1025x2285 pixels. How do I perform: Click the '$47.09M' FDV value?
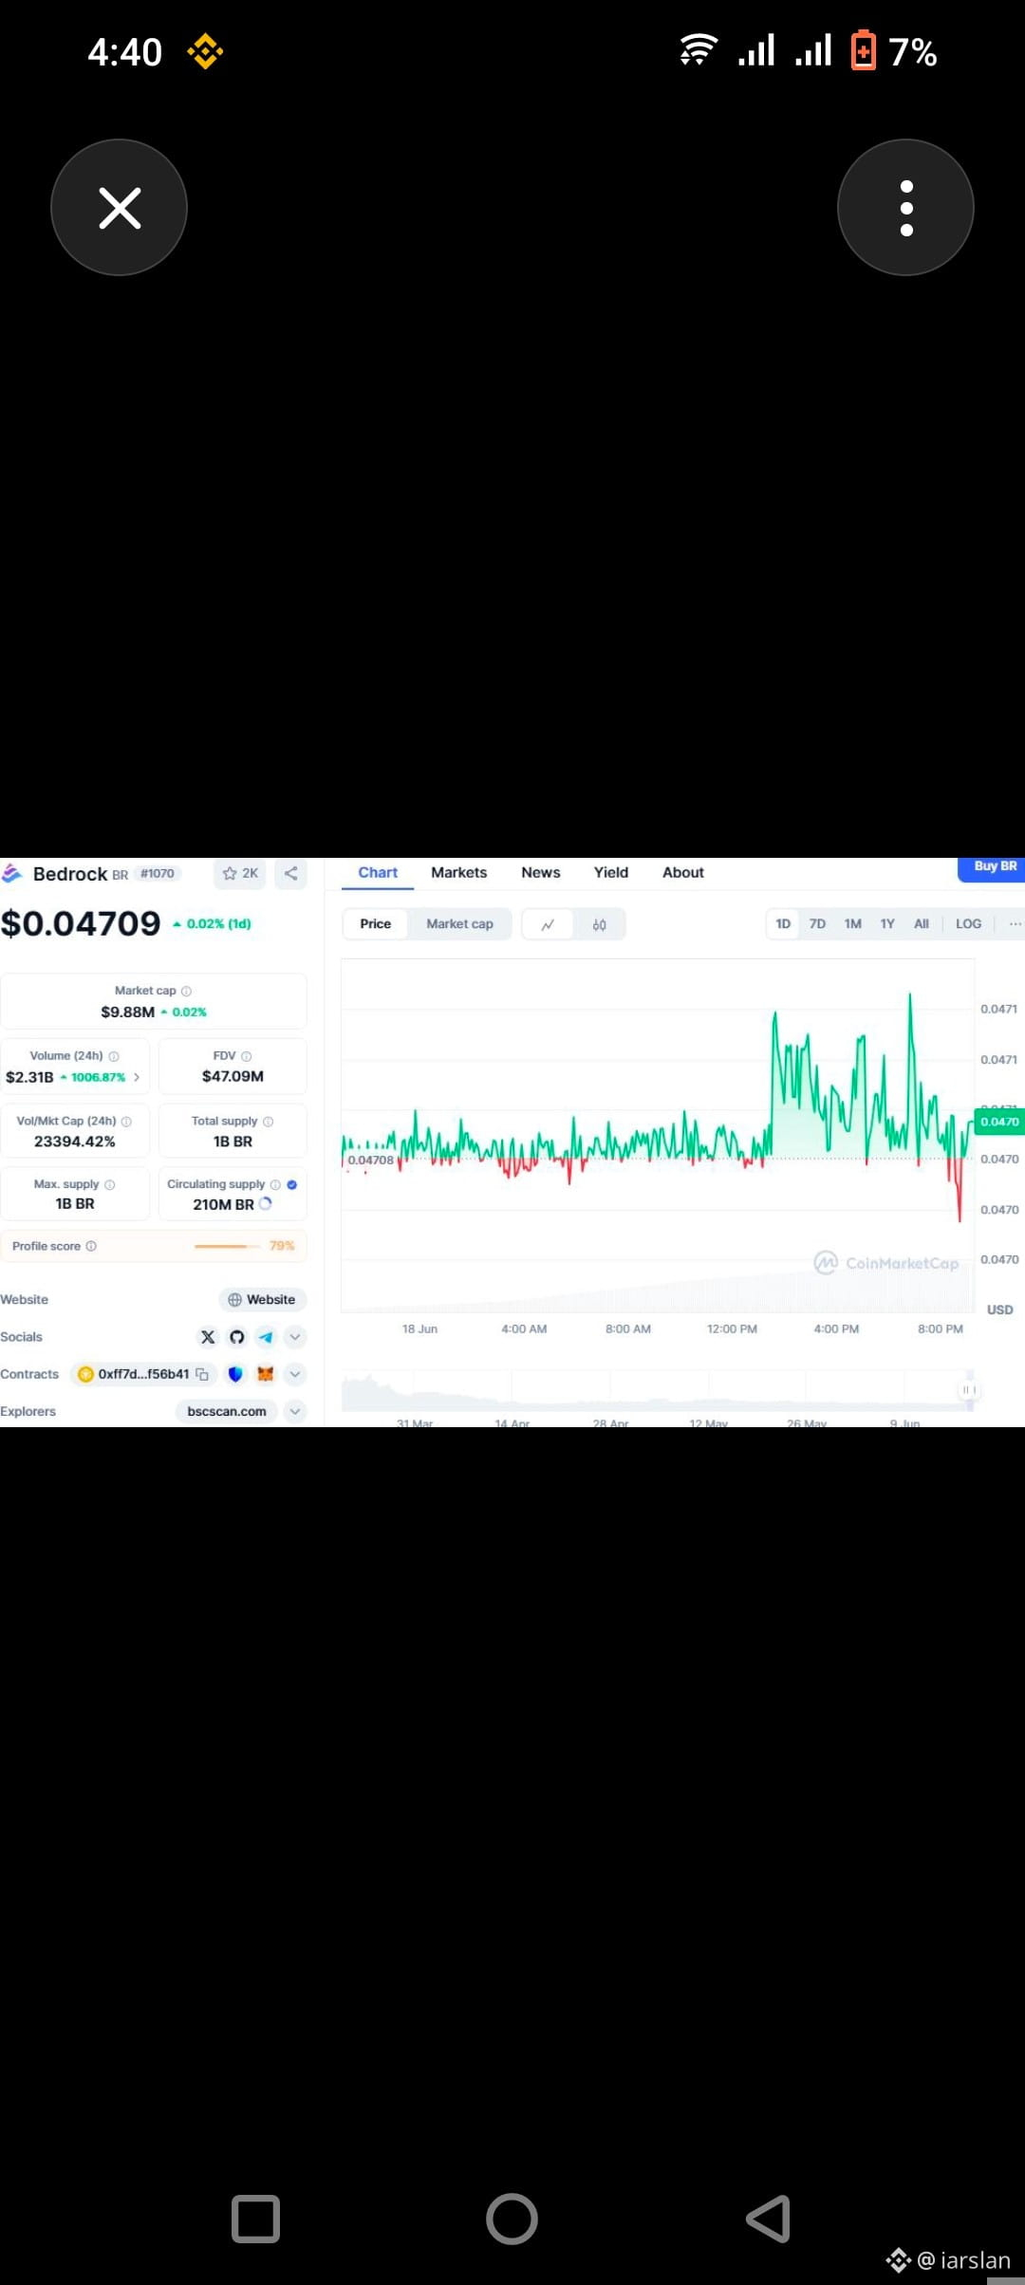click(233, 1076)
